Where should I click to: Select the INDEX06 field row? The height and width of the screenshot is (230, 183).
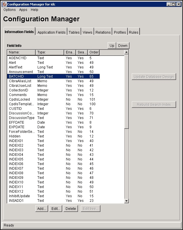click(x=54, y=164)
